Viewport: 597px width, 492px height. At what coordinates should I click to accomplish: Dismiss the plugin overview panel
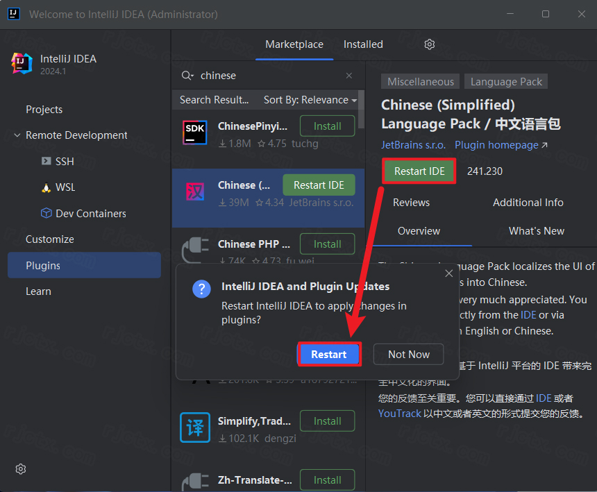(448, 273)
